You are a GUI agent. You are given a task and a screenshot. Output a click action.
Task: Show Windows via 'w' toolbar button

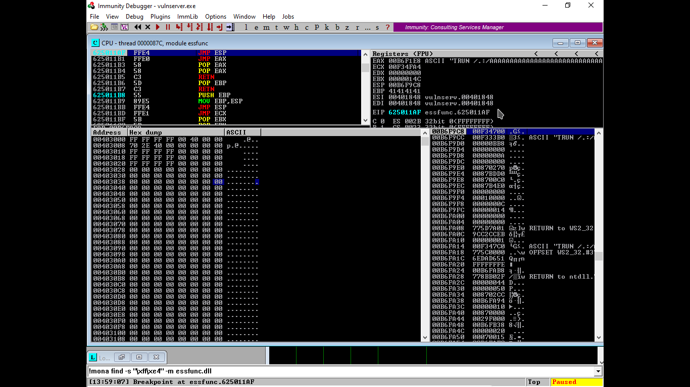tap(286, 27)
